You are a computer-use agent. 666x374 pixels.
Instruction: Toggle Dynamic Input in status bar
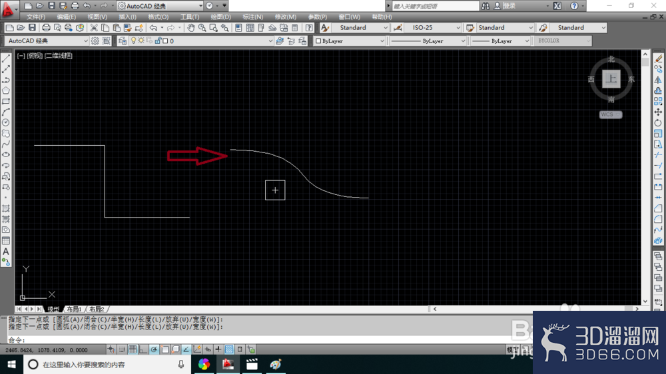point(207,349)
